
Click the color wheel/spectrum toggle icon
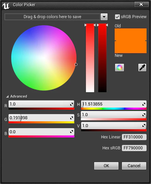point(119,68)
